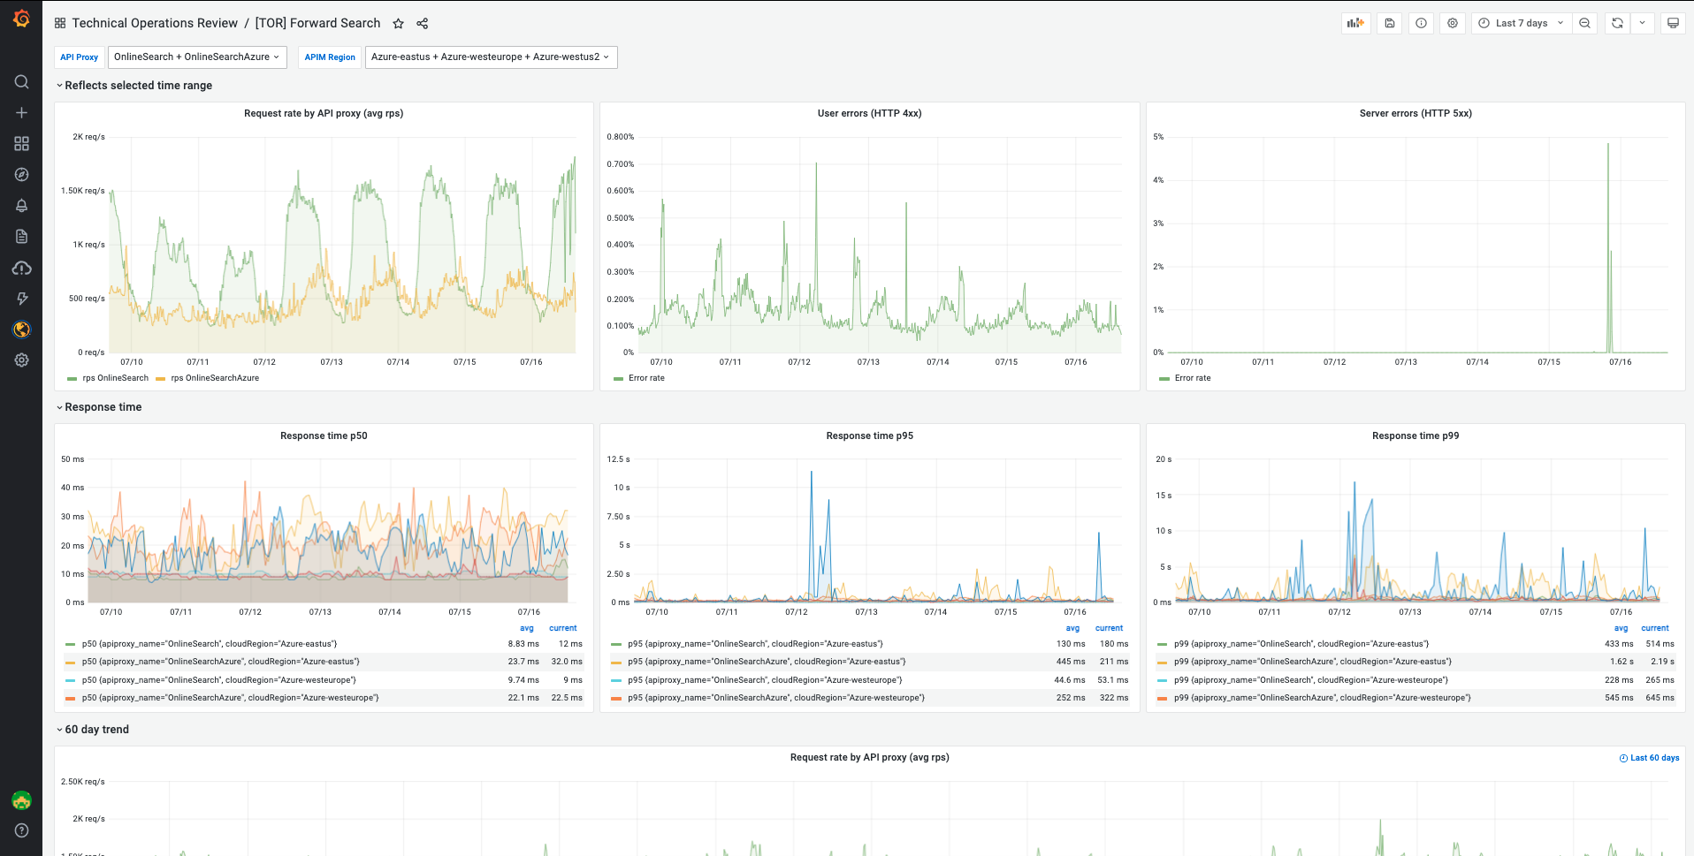The image size is (1694, 856).
Task: Open Technical Operations Review folder breadcrumb
Action: [155, 24]
